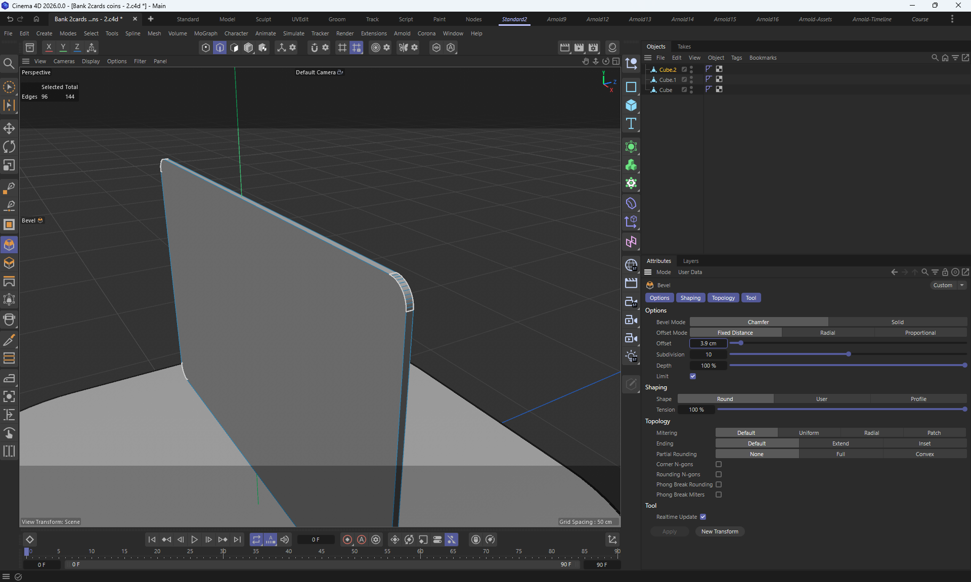Click the Record Active Objects button
971x582 pixels.
coord(347,540)
